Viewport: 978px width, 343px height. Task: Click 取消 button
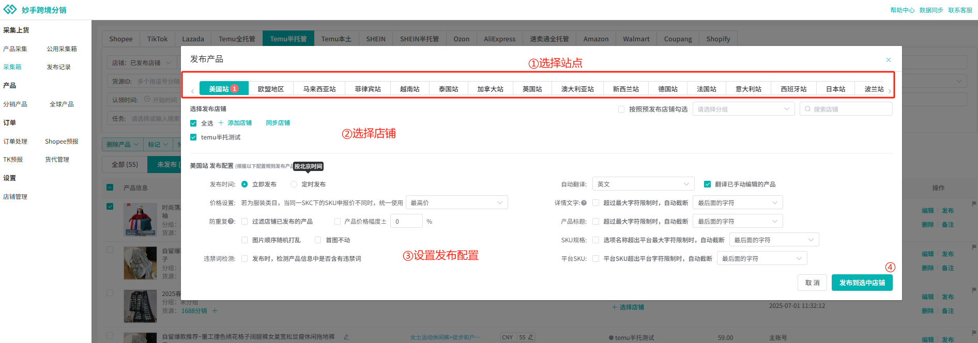(812, 283)
